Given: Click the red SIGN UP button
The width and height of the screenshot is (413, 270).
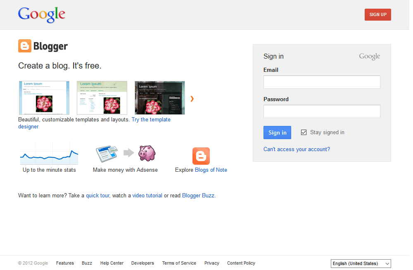Looking at the screenshot, I should click(x=378, y=14).
